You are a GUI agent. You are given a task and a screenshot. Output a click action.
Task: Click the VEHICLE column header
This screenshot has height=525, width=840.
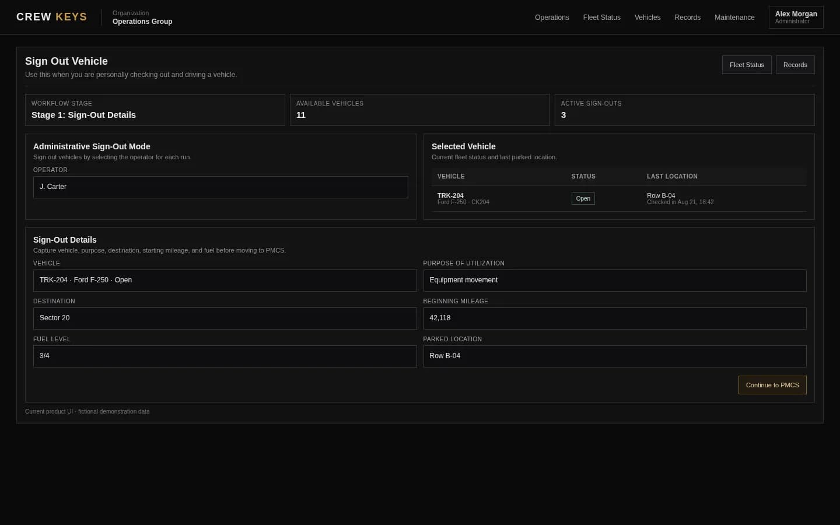[x=451, y=176]
